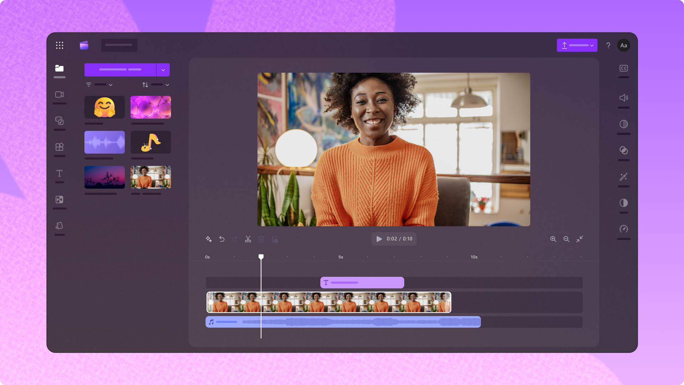This screenshot has height=385, width=684.
Task: Open the Audio volume panel
Action: click(x=623, y=98)
